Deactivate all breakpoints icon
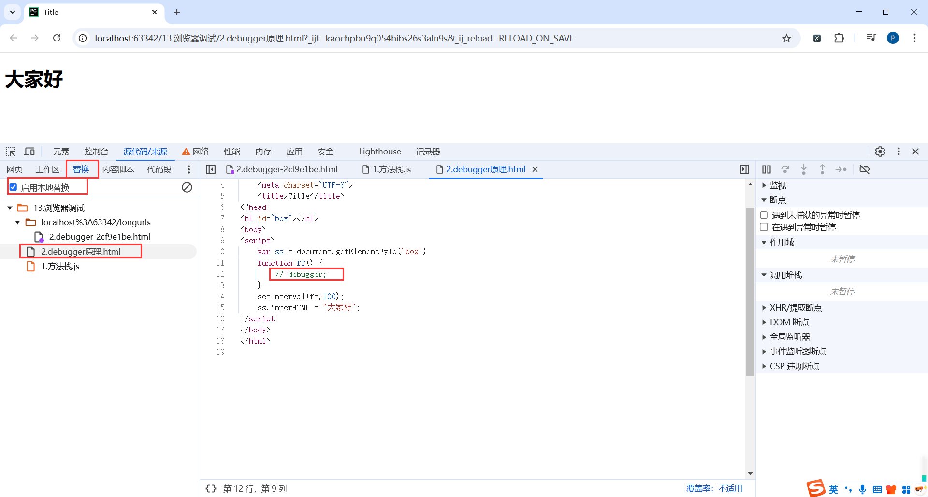Image resolution: width=928 pixels, height=497 pixels. (865, 169)
